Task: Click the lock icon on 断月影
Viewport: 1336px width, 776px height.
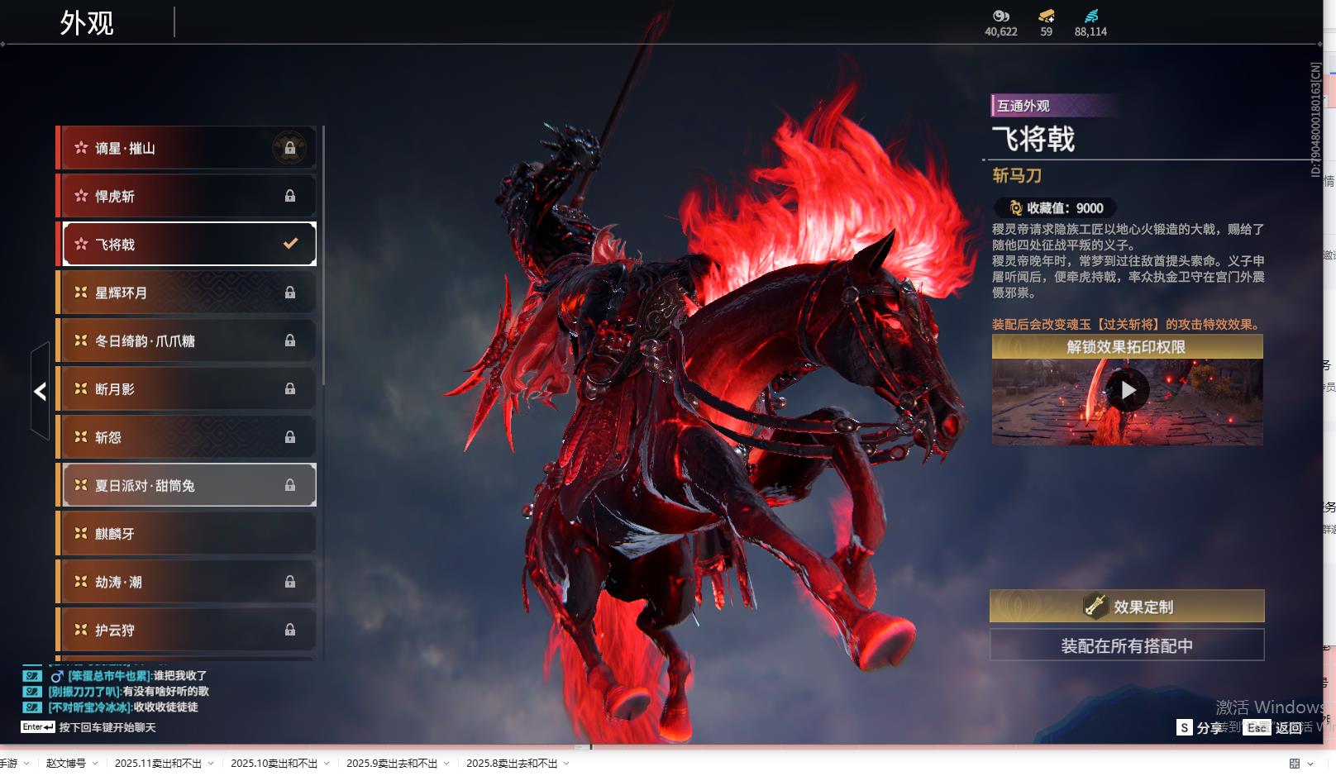Action: [290, 388]
